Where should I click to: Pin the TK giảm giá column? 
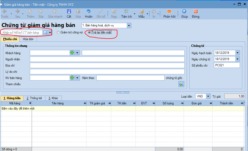pos(109,103)
